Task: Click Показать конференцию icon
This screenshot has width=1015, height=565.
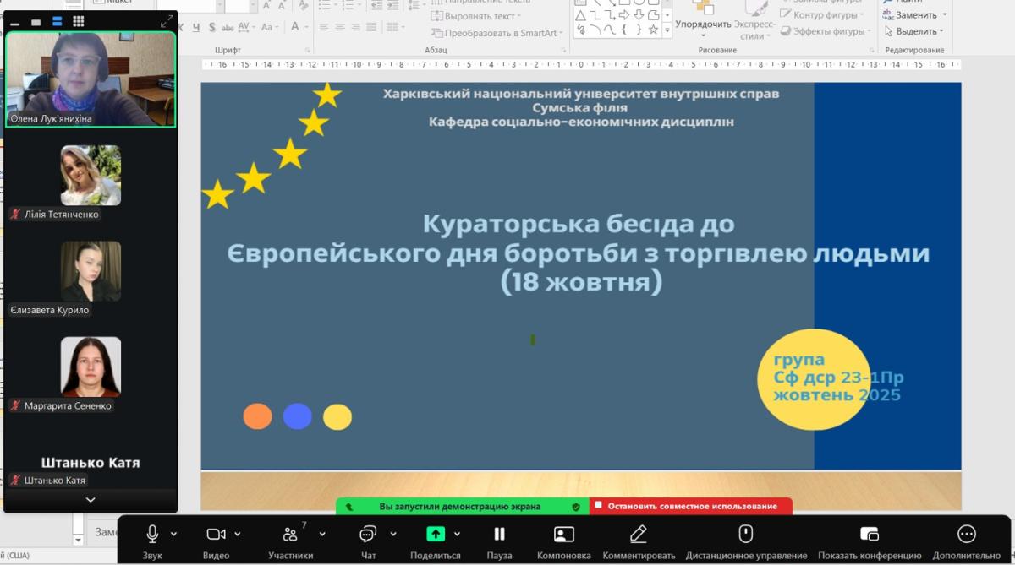Action: click(869, 534)
